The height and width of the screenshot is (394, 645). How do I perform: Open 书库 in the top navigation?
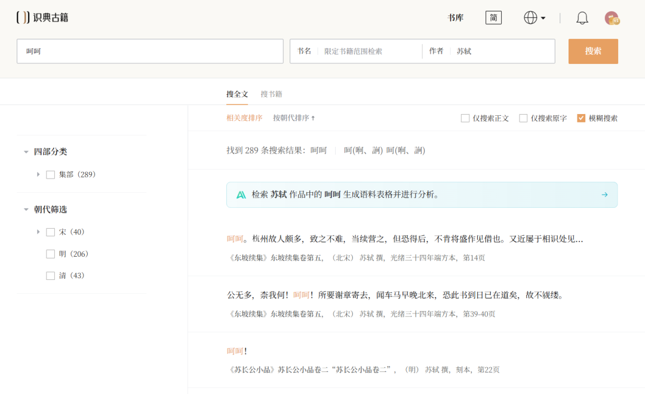[x=455, y=18]
